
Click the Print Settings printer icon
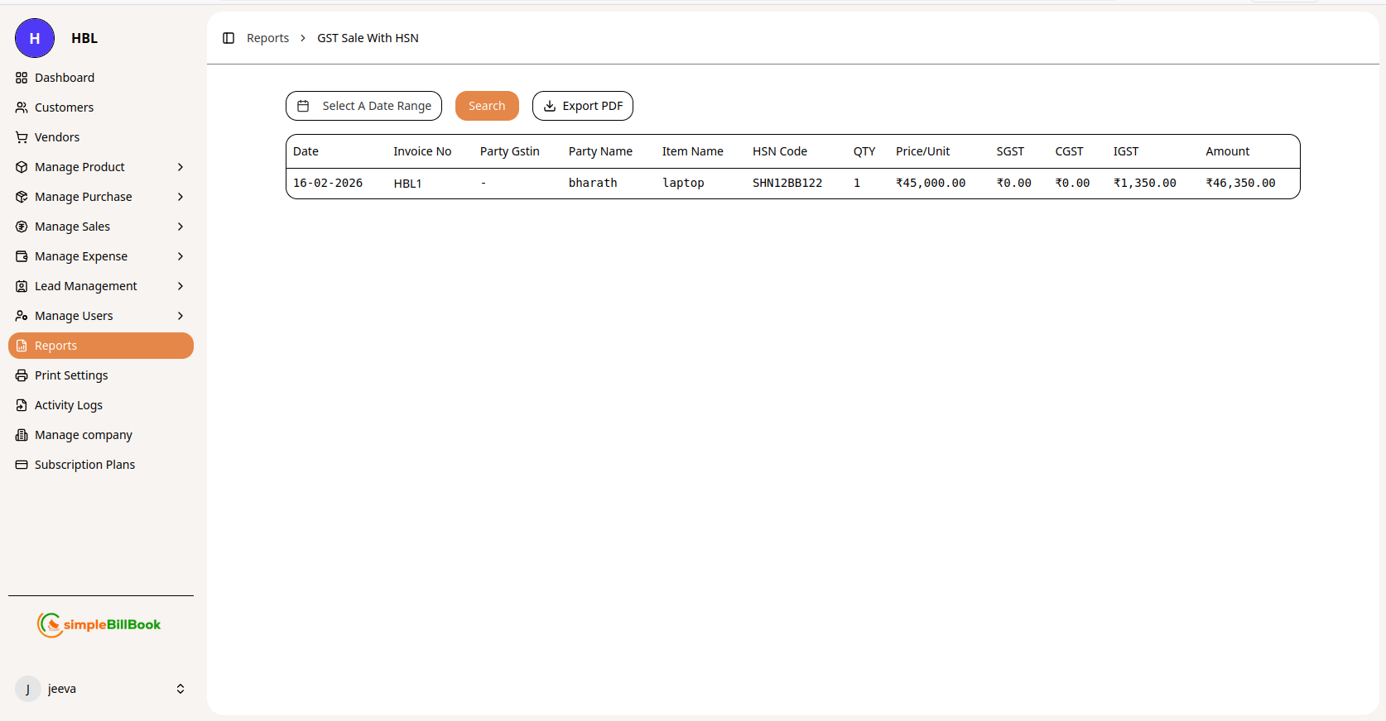pyautogui.click(x=22, y=375)
